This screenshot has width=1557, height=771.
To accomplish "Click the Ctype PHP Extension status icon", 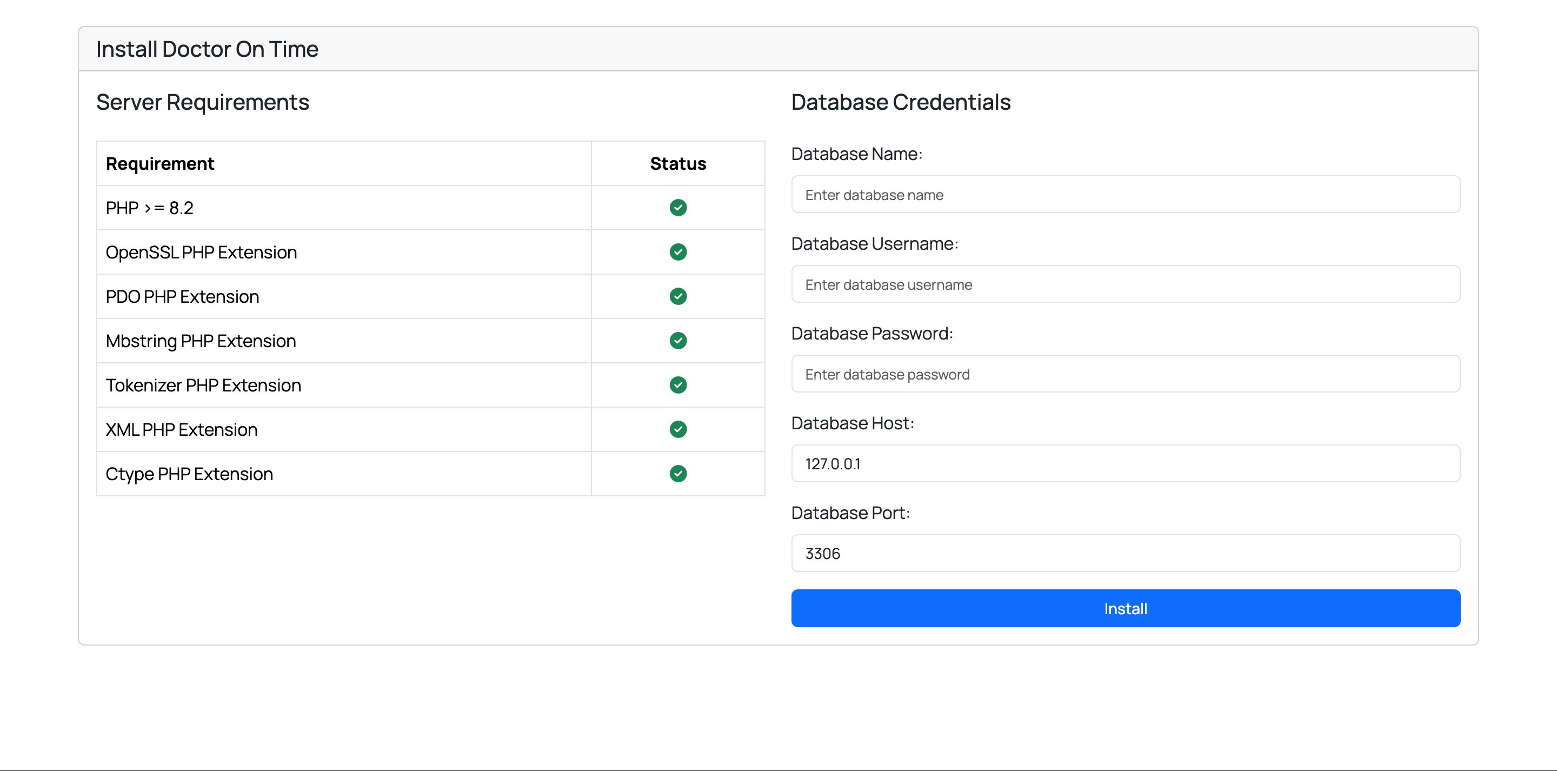I will tap(677, 474).
